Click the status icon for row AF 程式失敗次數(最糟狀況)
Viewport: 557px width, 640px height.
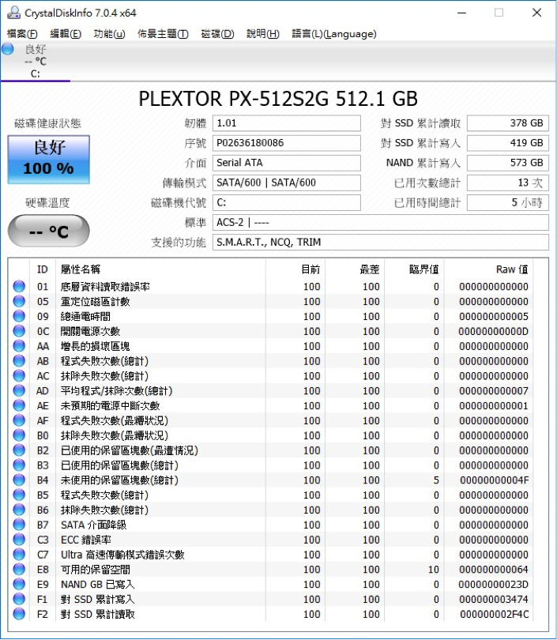pos(19,420)
